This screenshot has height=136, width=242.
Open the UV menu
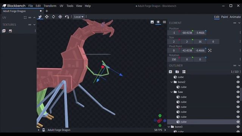61,6
